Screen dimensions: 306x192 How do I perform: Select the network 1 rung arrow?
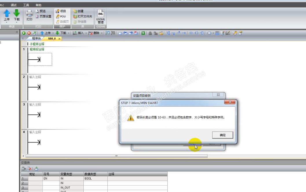pyautogui.click(x=34, y=60)
